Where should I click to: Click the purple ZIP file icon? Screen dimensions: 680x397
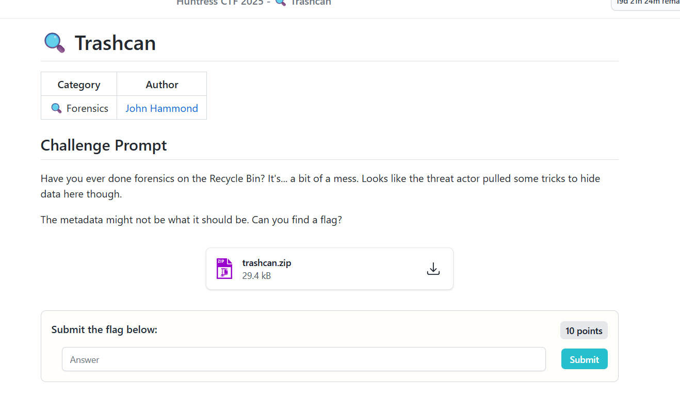pyautogui.click(x=224, y=269)
